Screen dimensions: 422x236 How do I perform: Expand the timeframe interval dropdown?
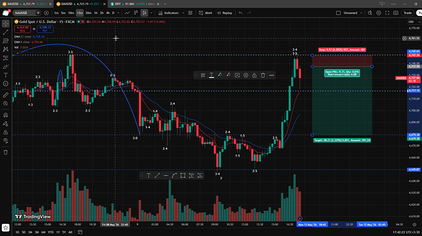coord(118,13)
